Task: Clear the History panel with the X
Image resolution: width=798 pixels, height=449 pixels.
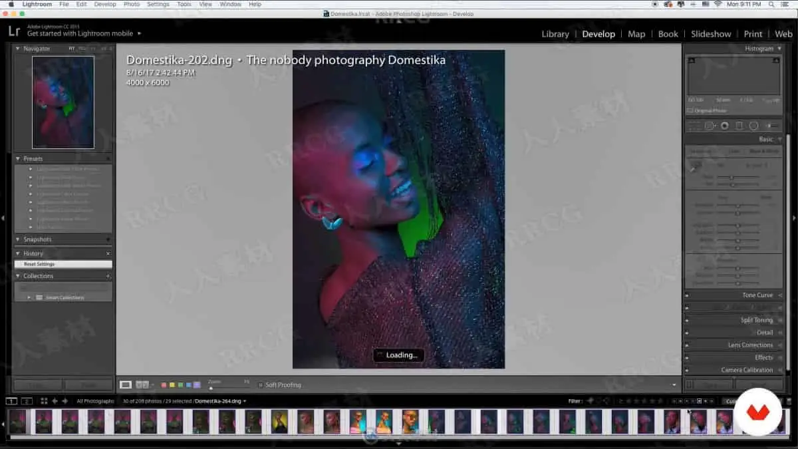Action: [108, 253]
